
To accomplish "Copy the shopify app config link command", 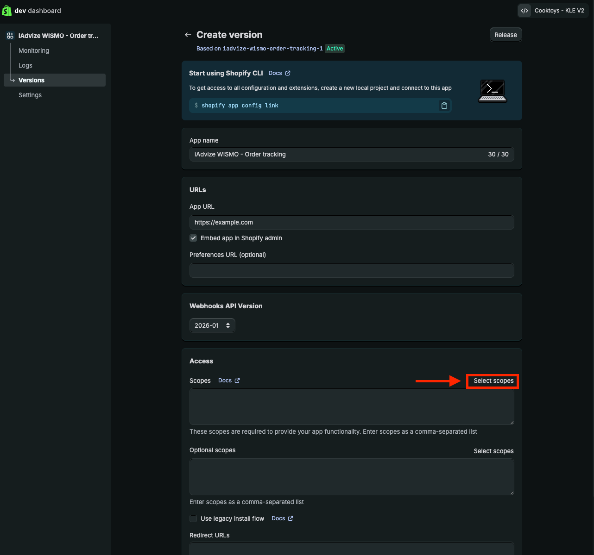I will pos(444,106).
